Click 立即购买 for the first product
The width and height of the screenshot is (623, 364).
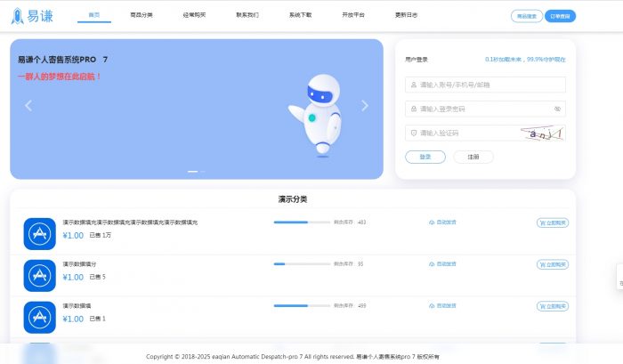pyautogui.click(x=553, y=222)
